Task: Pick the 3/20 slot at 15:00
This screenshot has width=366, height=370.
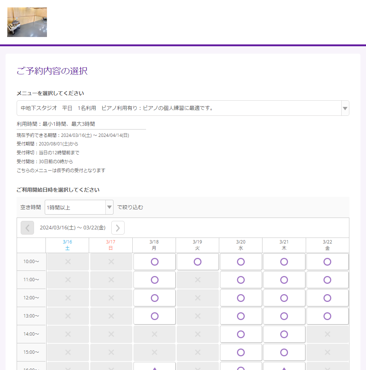Action: pos(241,352)
